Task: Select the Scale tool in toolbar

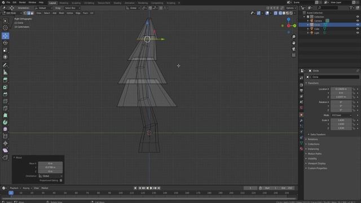Action: [5, 50]
